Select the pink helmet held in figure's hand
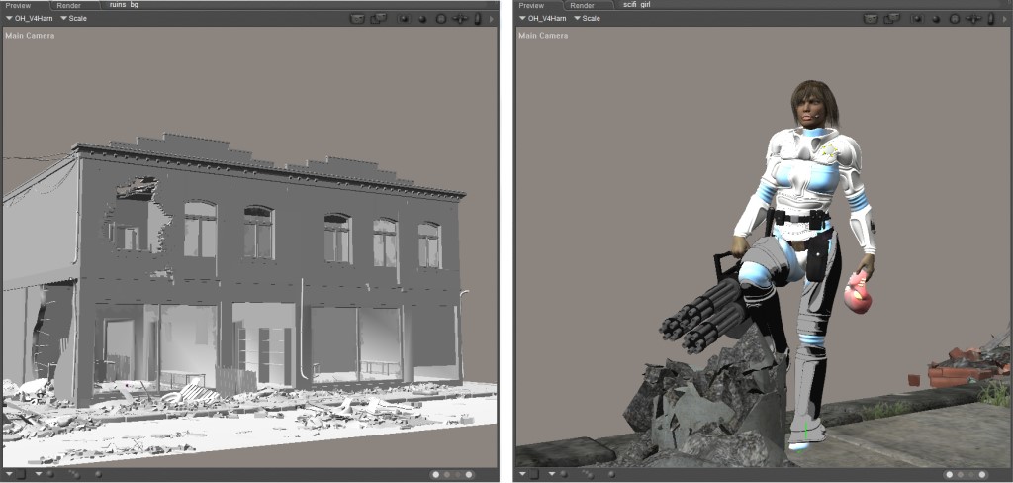This screenshot has height=483, width=1013. click(x=858, y=293)
